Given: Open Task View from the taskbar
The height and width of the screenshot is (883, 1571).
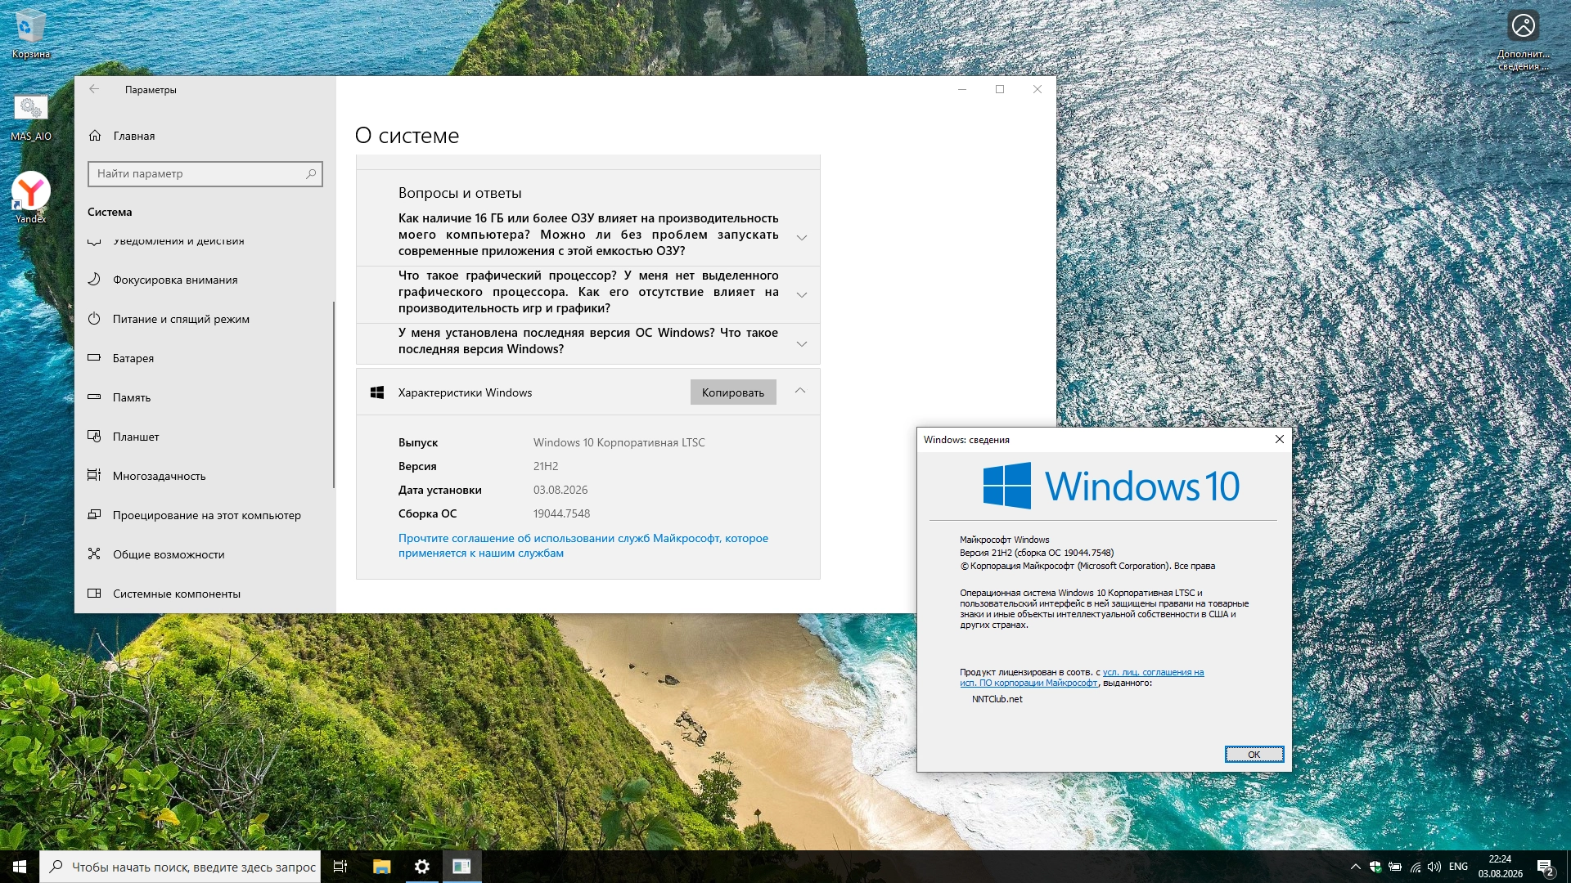Looking at the screenshot, I should tap(340, 867).
